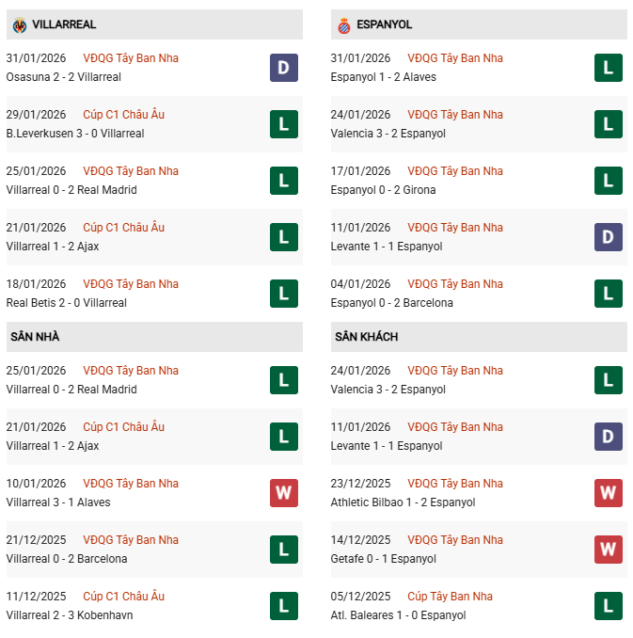Screen dimensions: 633x638
Task: Open the Cúp Tây Ban Nha competition link
Action: click(450, 597)
